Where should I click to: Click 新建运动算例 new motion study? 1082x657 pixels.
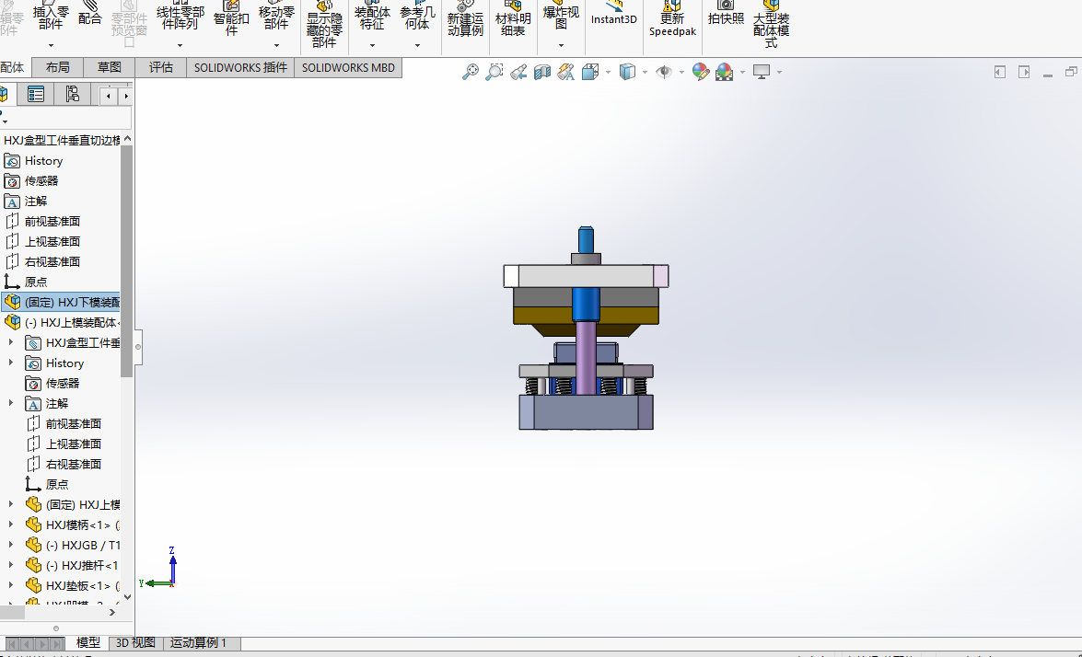pos(465,20)
